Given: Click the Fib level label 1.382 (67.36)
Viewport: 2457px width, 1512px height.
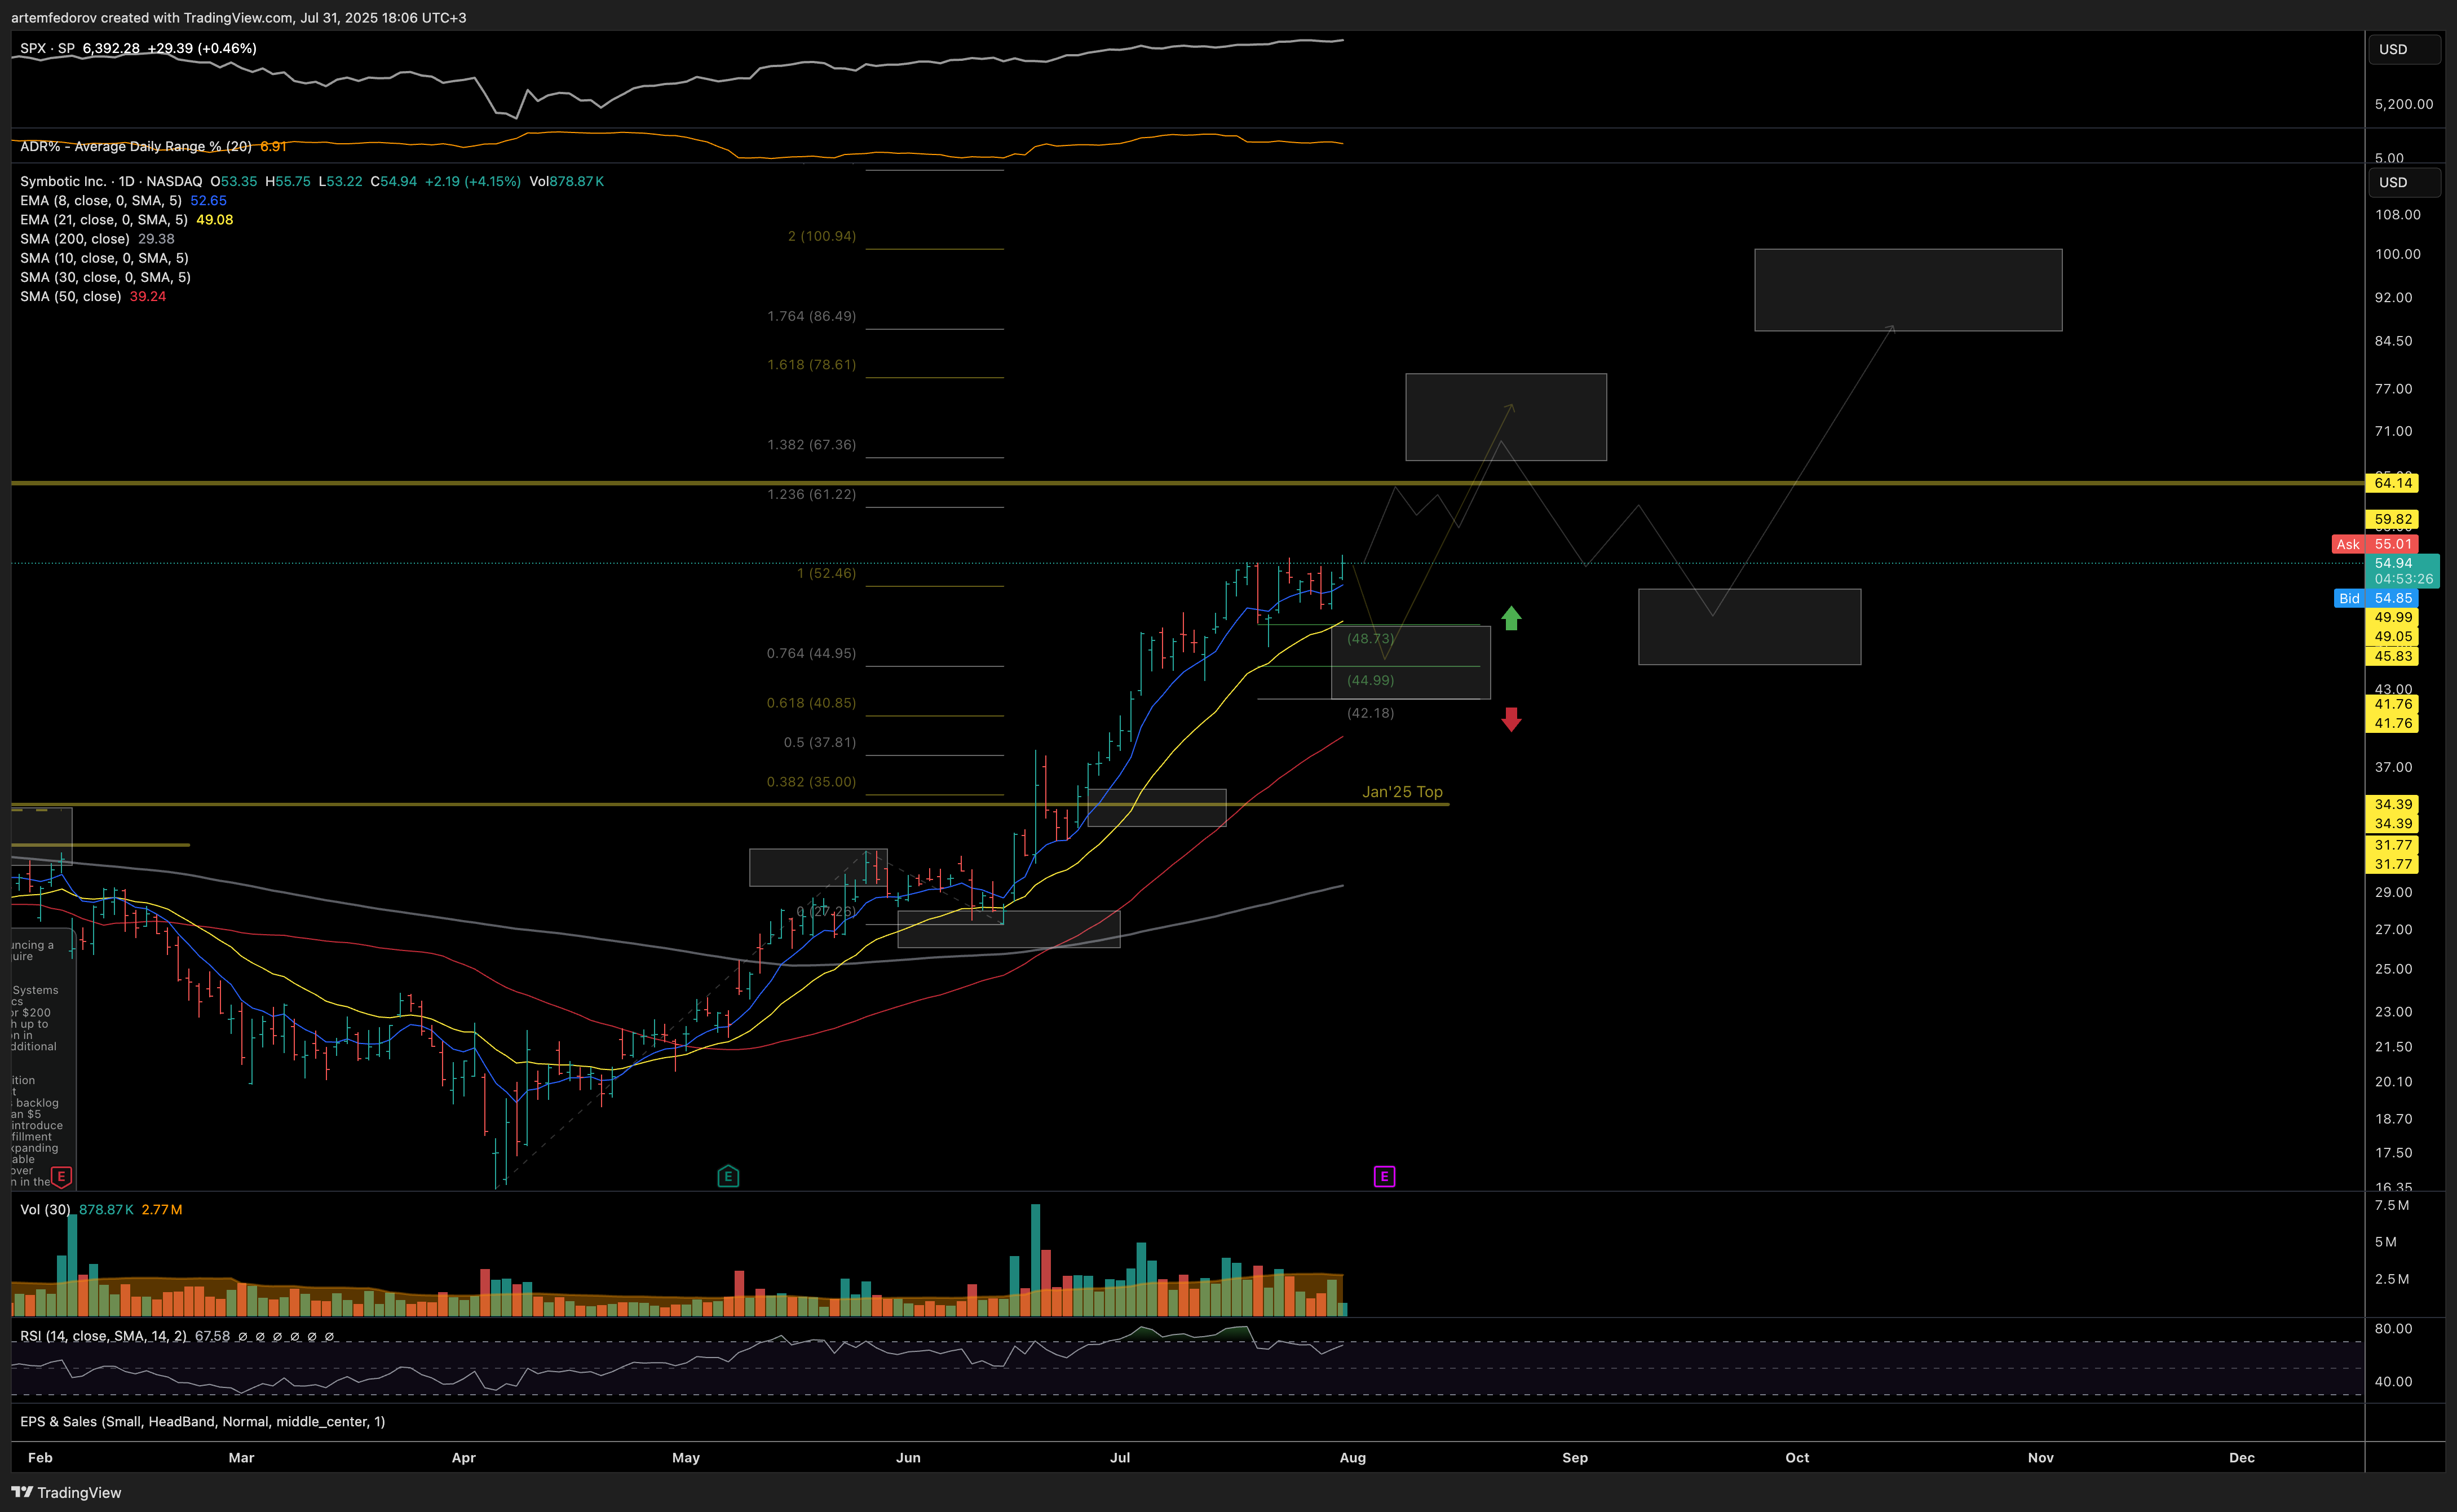Looking at the screenshot, I should point(812,444).
